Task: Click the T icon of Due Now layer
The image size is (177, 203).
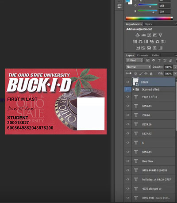Action: (x=136, y=161)
